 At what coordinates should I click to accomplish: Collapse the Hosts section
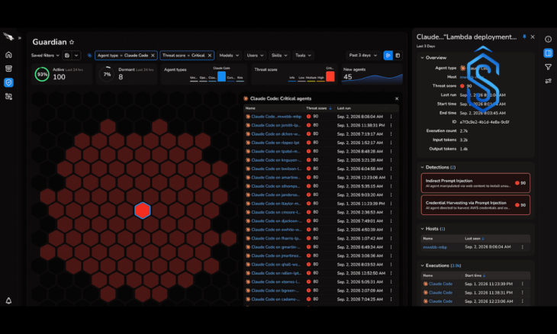pos(423,229)
